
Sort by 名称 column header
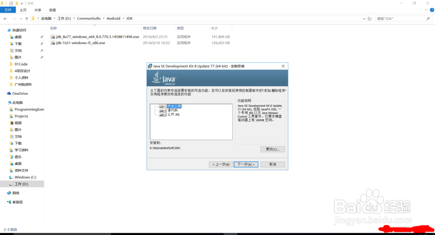click(54, 28)
